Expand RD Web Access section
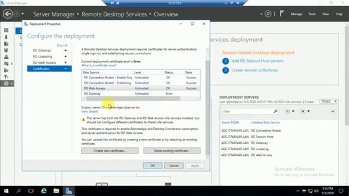The image size is (349, 196). click(x=65, y=63)
